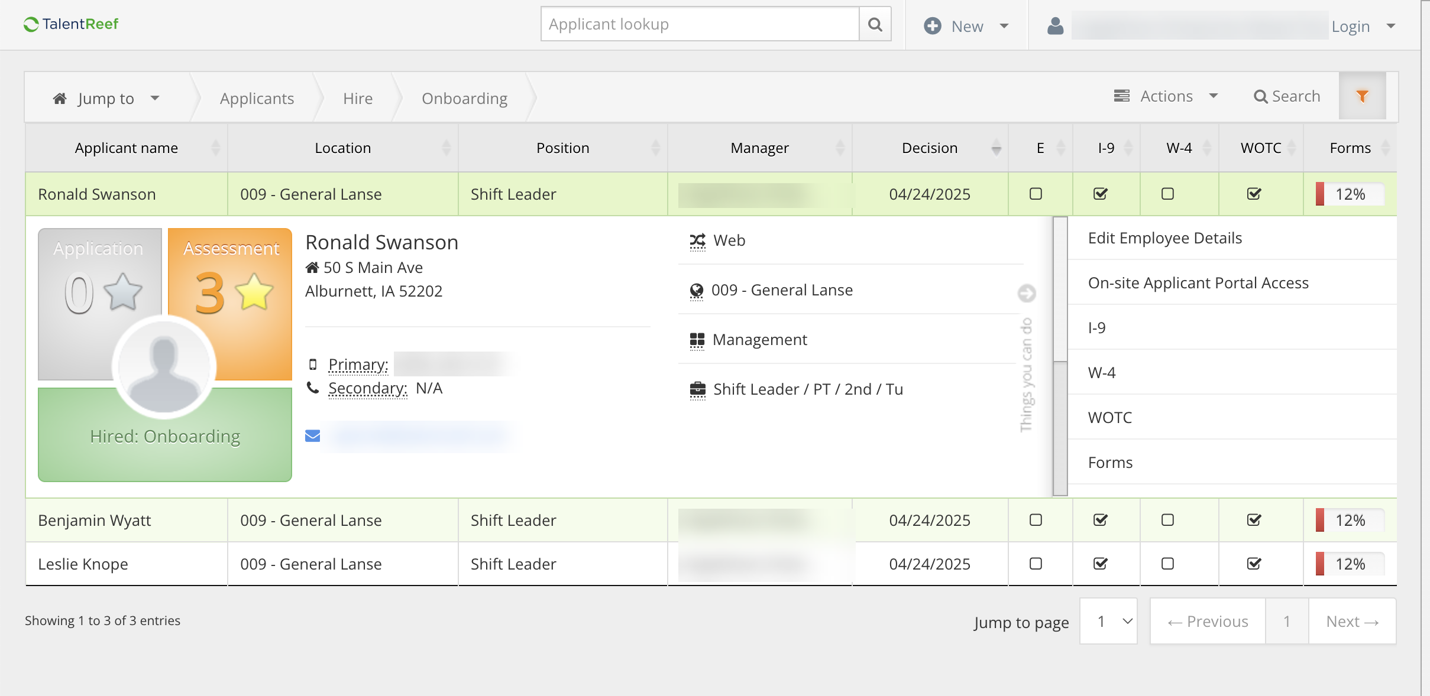Screen dimensions: 1430x696
Task: Click the applicant avatar placeholder photo
Action: 164,367
